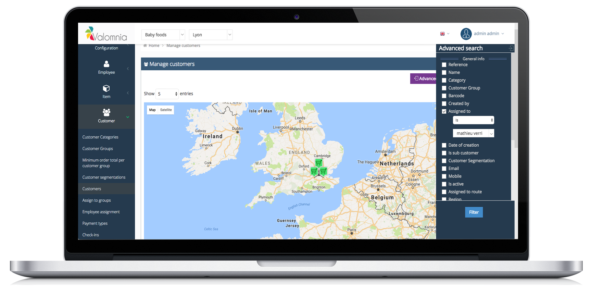Click the right cart marker over London
Image resolution: width=592 pixels, height=293 pixels.
click(323, 171)
